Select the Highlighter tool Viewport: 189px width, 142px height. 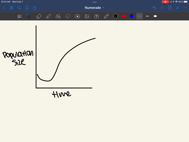[48, 16]
